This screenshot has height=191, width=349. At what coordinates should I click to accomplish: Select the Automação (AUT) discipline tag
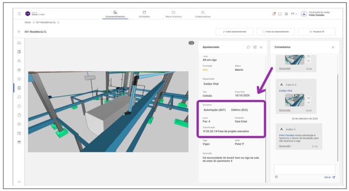pos(215,110)
